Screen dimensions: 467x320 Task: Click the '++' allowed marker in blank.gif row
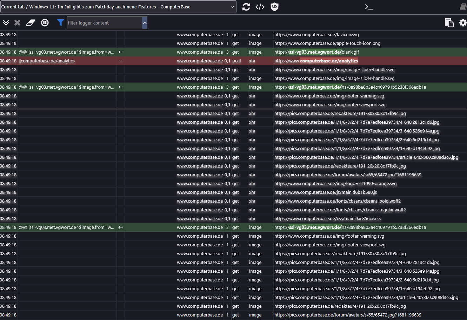tap(121, 52)
